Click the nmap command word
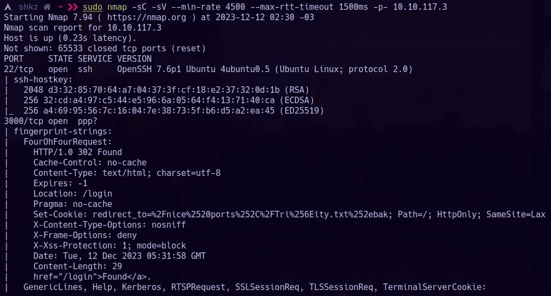The image size is (551, 296). (x=117, y=7)
